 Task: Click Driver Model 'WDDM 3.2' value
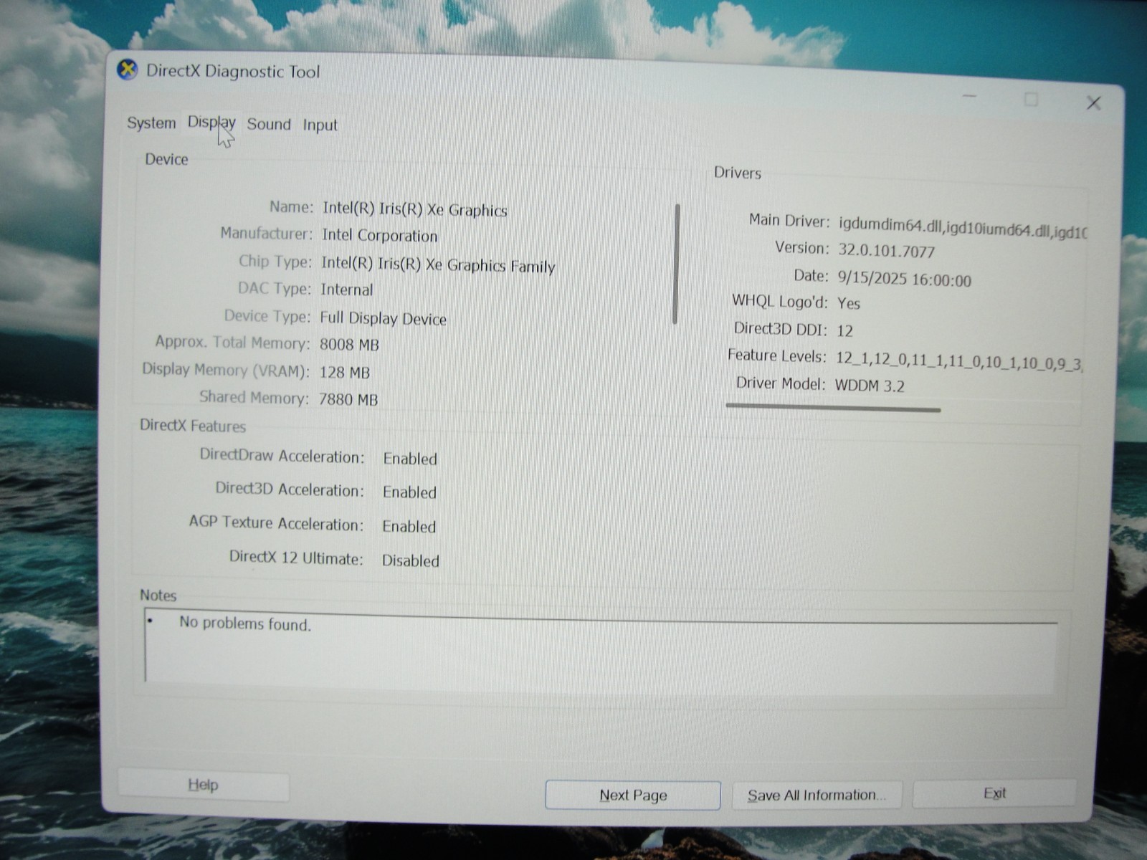(x=870, y=386)
